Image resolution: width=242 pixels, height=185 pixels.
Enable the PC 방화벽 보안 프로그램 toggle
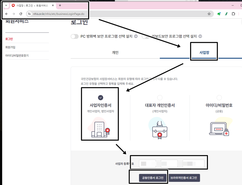(75, 36)
